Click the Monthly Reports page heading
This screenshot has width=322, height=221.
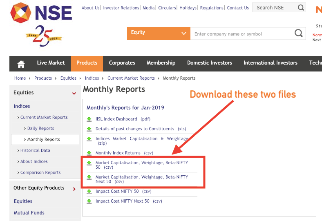tap(114, 89)
